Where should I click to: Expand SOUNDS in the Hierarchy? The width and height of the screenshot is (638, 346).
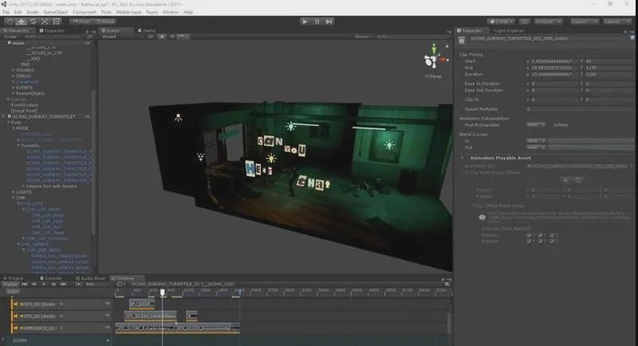coord(14,70)
